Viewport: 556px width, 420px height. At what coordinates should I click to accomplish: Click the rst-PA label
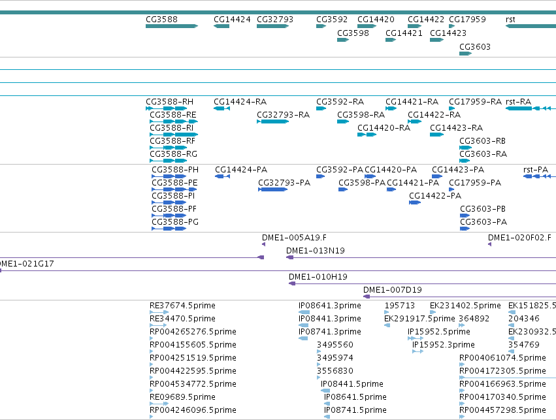[536, 170]
